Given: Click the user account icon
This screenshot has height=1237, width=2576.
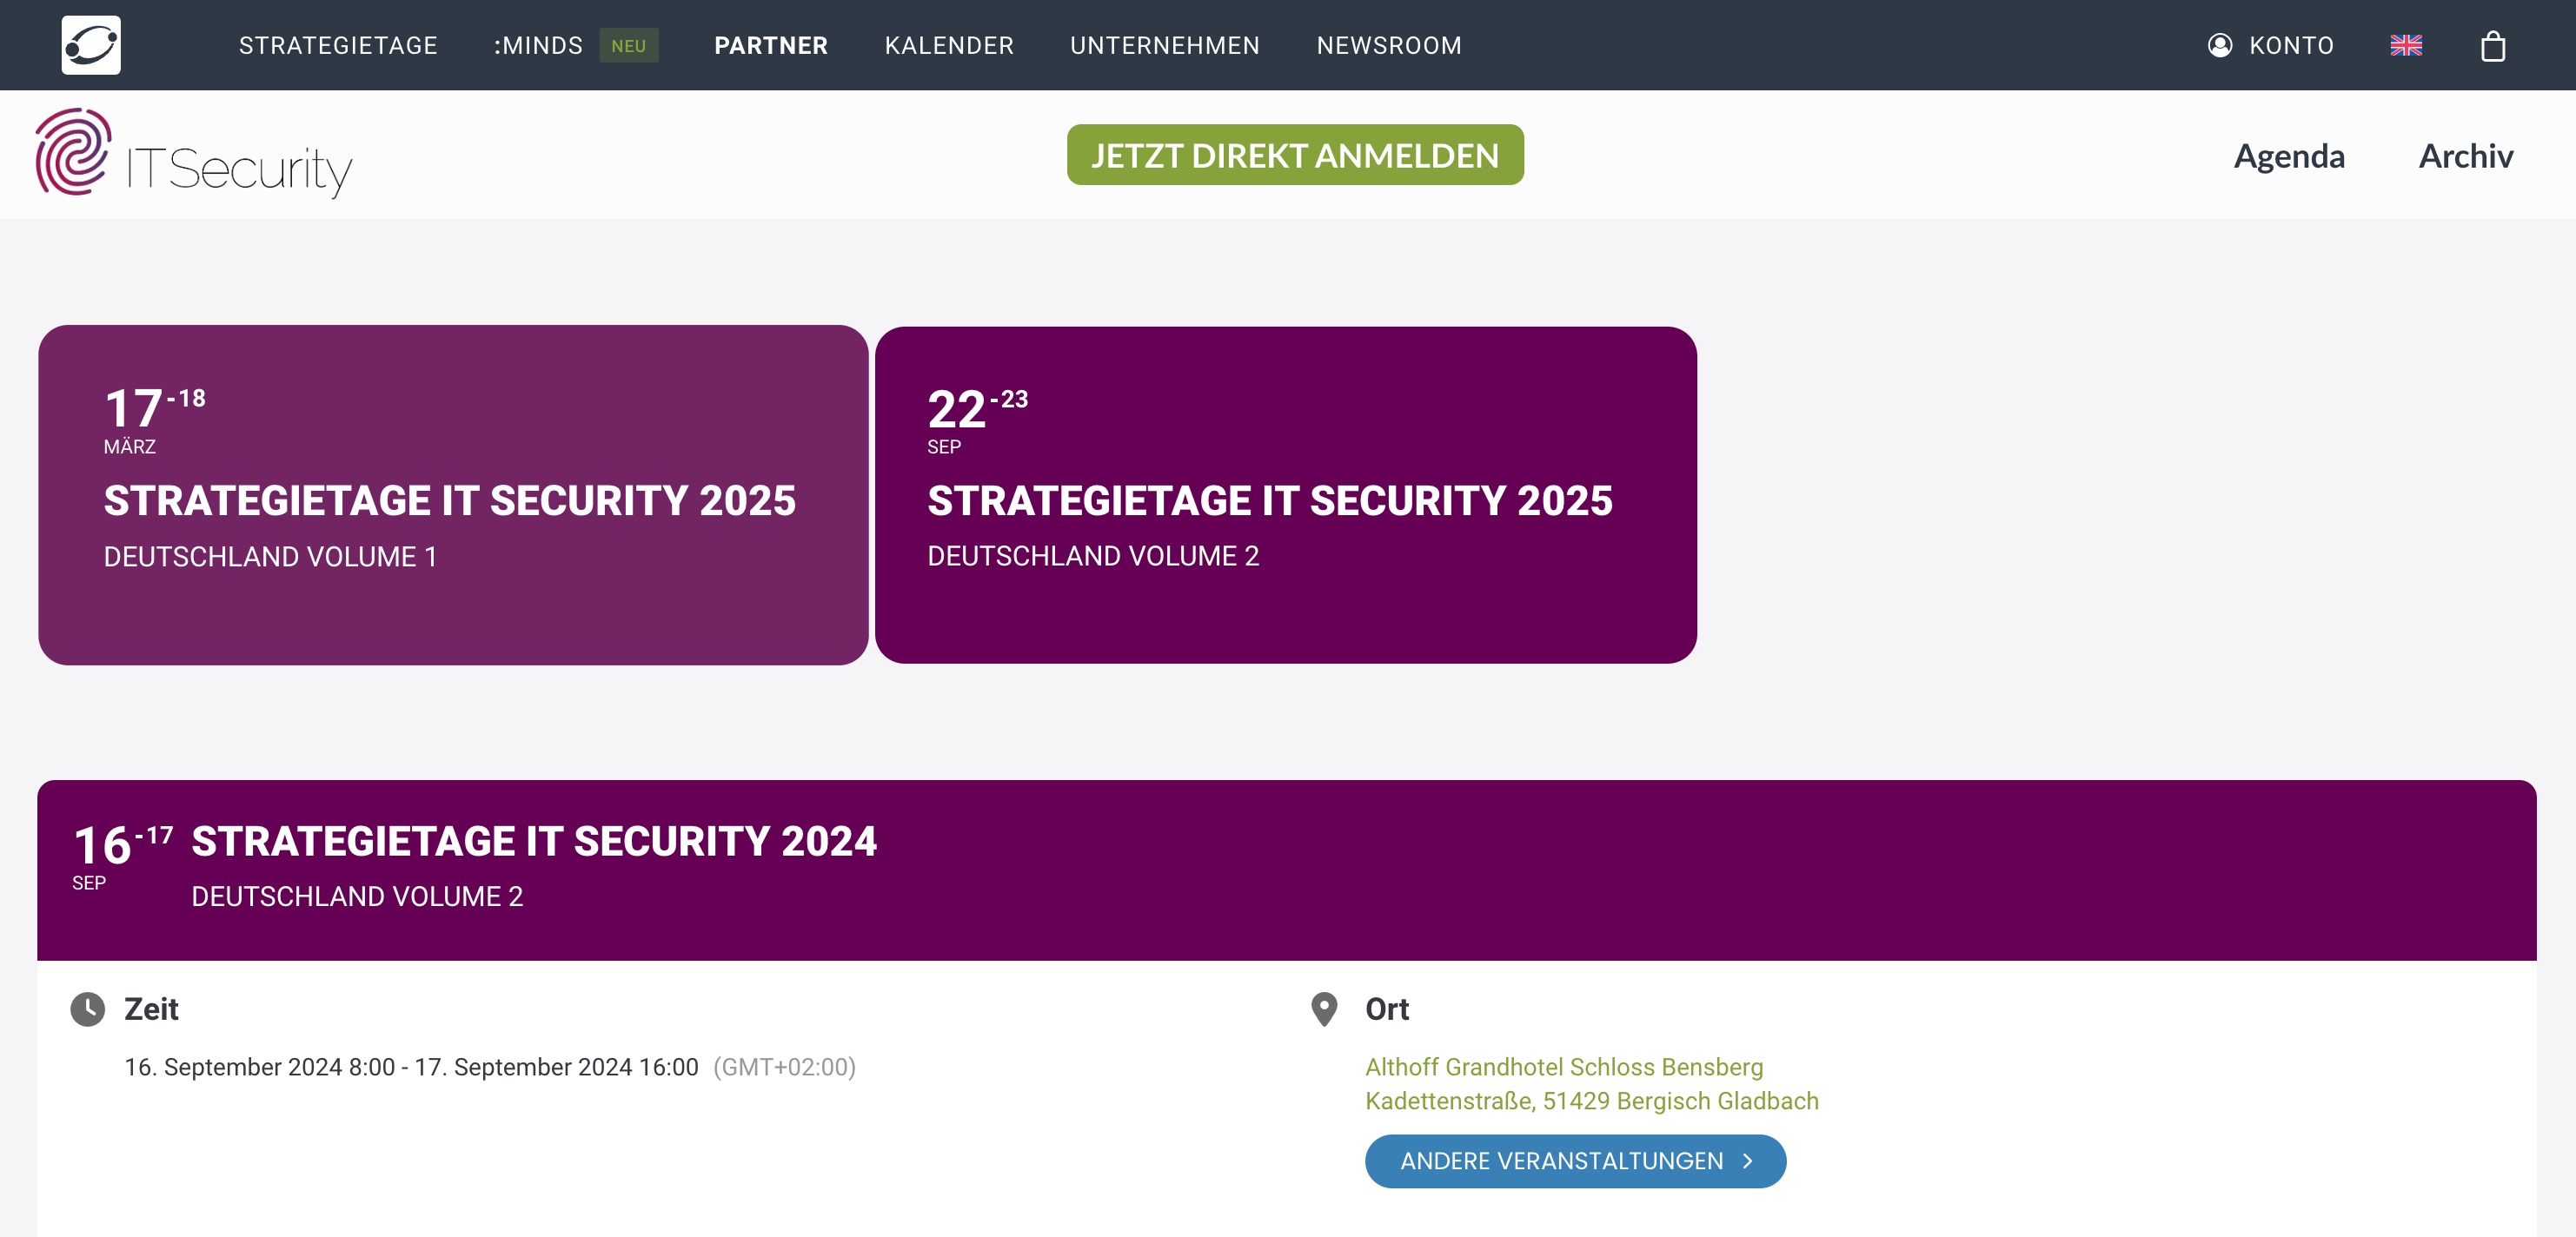Looking at the screenshot, I should (2220, 45).
